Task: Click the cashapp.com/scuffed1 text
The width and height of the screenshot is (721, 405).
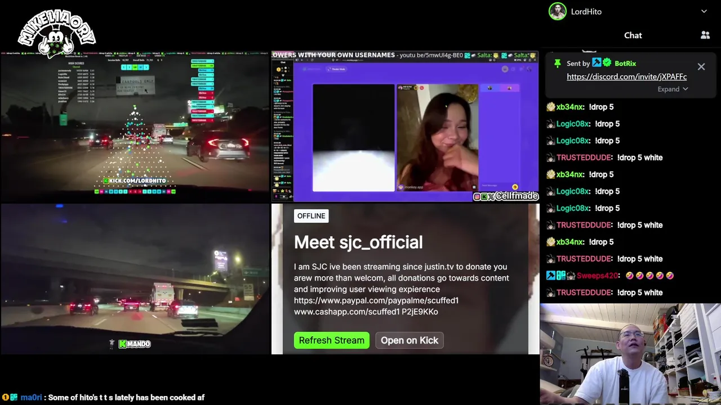Action: point(346,312)
